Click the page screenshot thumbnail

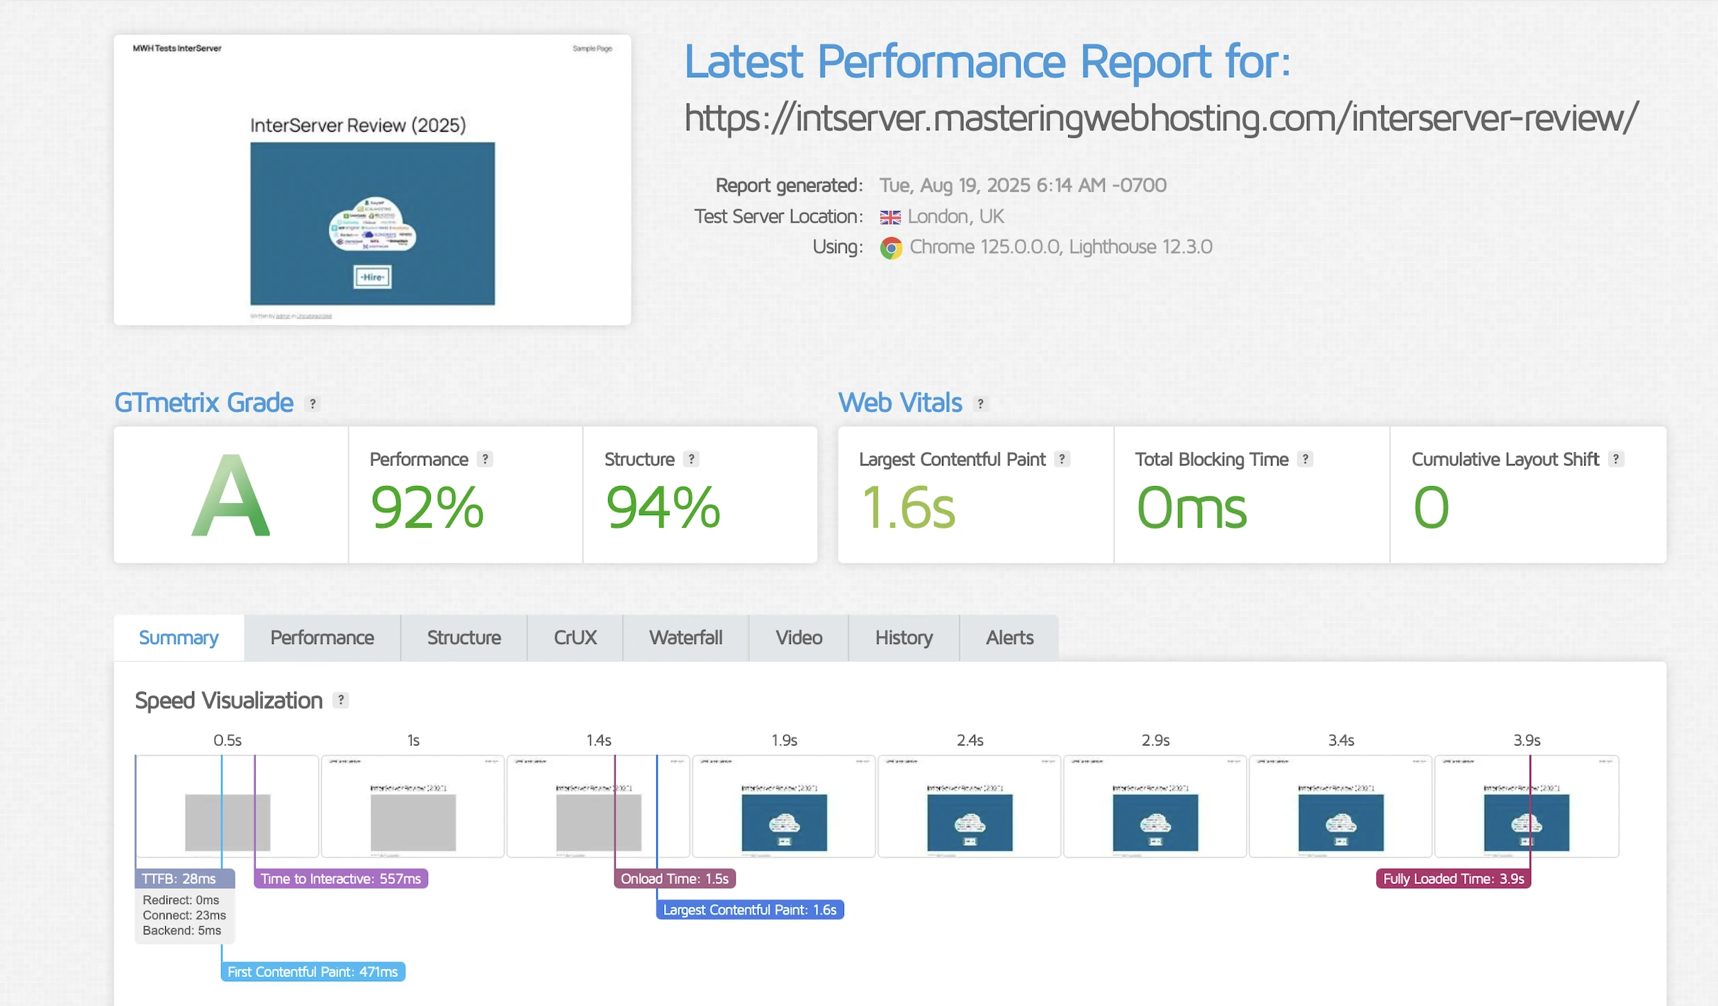tap(372, 180)
